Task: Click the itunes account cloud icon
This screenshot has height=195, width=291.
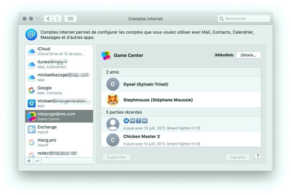Action: [x=32, y=64]
